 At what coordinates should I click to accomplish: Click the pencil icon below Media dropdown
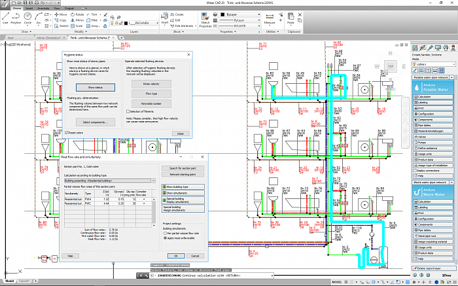[415, 71]
